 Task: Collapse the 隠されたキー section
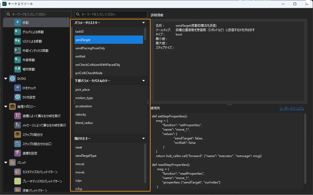[x=143, y=138]
